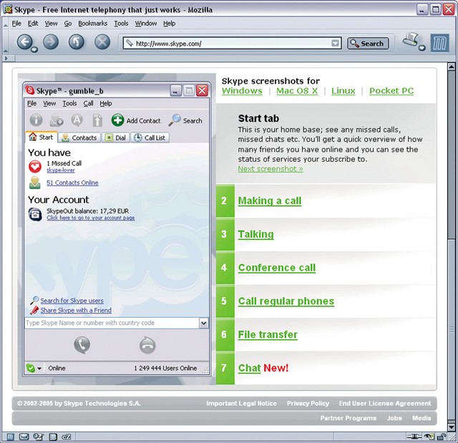Viewport: 458px width, 443px height.
Task: Click the 'skype-lover' missed call link
Action: pos(61,170)
